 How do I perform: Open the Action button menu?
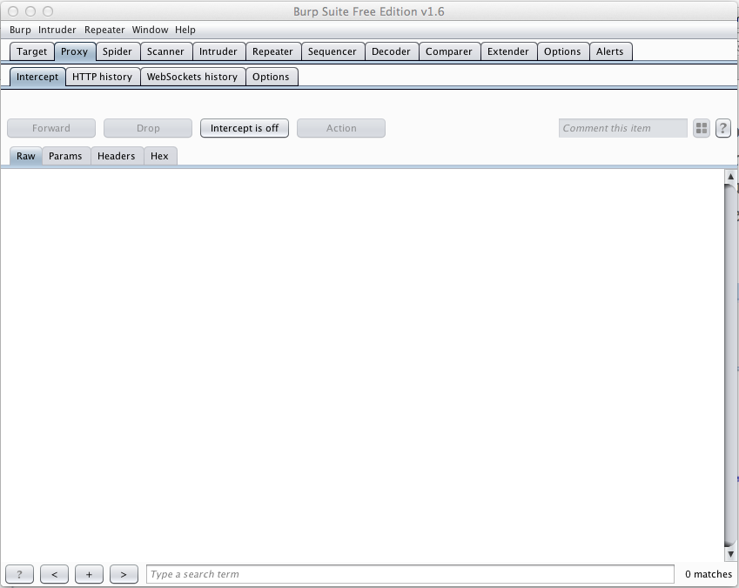[341, 128]
